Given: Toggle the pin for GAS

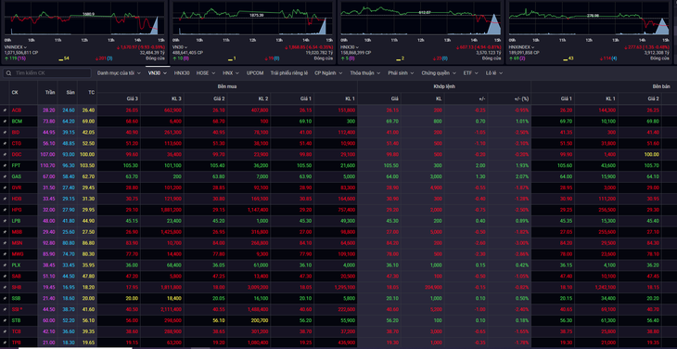Looking at the screenshot, I should [5, 176].
